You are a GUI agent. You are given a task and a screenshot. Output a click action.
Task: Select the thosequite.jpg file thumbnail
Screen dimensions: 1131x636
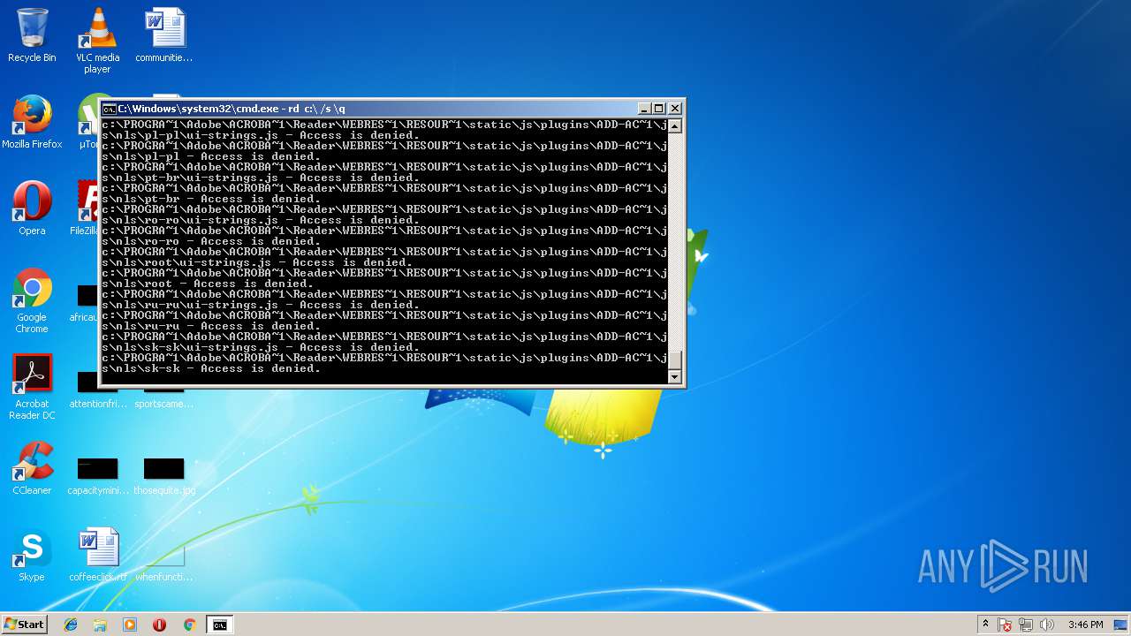(x=164, y=475)
